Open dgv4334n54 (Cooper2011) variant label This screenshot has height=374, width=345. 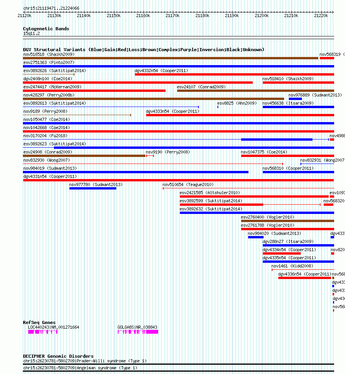point(289,250)
